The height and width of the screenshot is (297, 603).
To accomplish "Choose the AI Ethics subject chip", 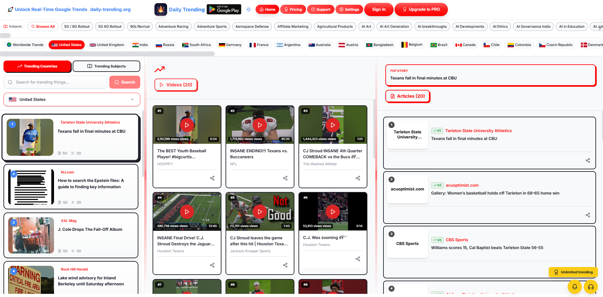I will pos(500,26).
